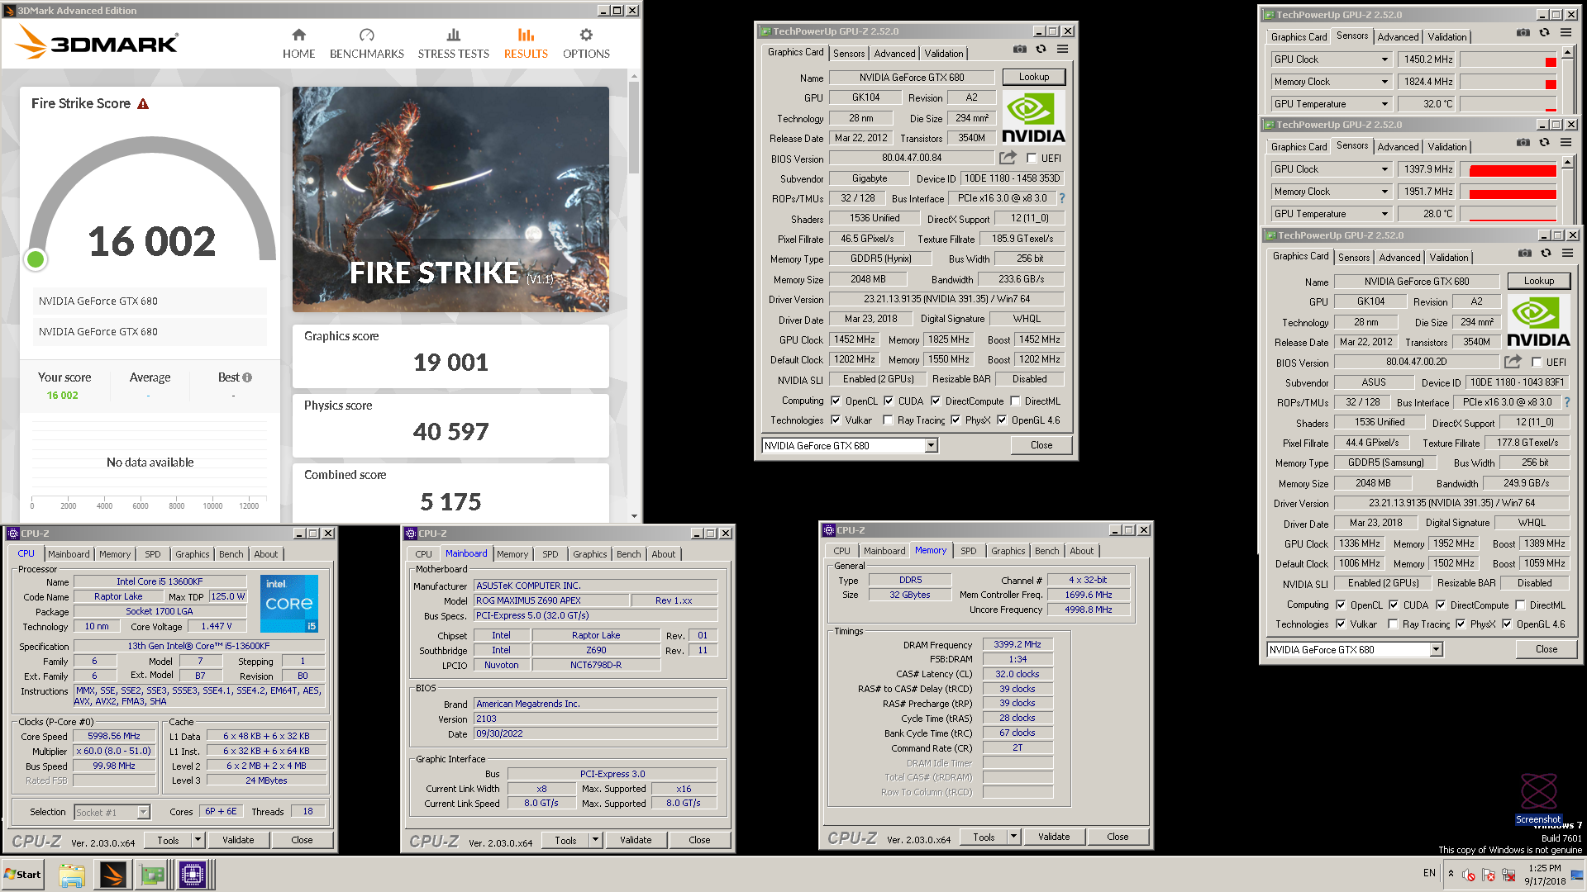1587x892 pixels.
Task: Expand the Memory Clock dropdown in the second sensors window
Action: pyautogui.click(x=1384, y=192)
